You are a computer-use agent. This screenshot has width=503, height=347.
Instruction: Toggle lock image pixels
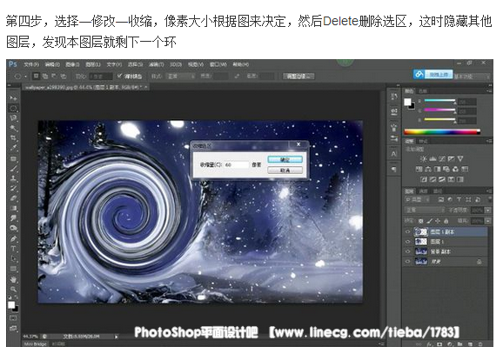point(429,221)
